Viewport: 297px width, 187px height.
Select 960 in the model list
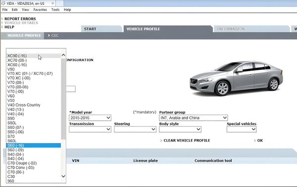pos(34,181)
